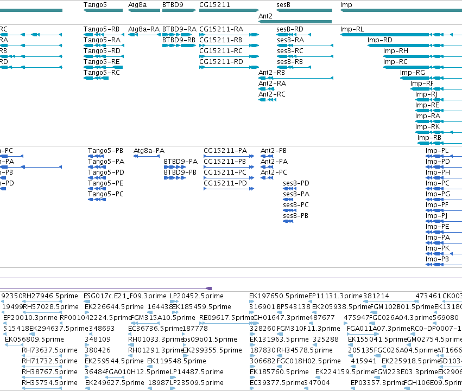This screenshot has width=462, height=391.
Task: Select EST RH27946.5prime
Action: click(42, 302)
